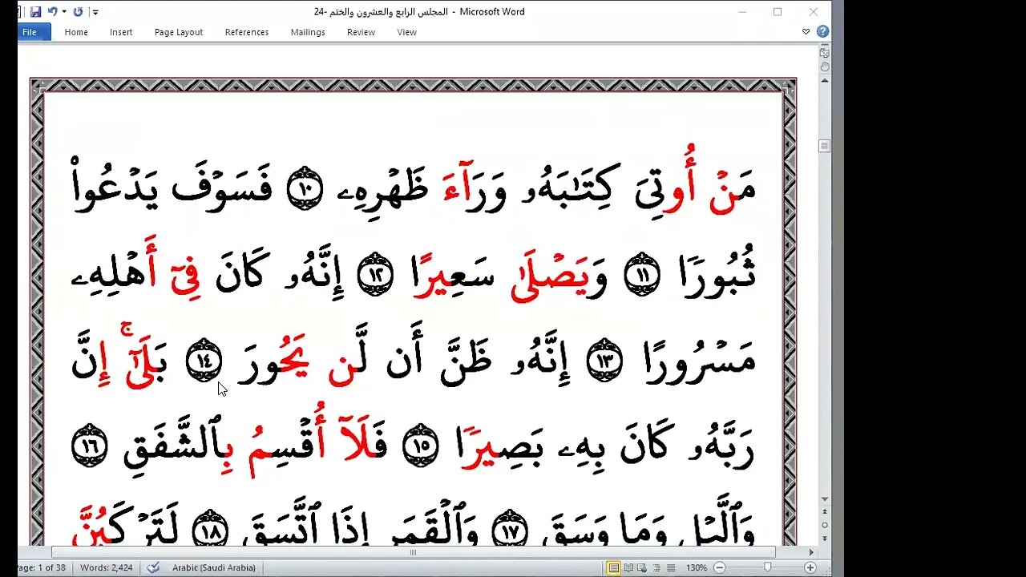Switch to Print Layout view

coord(614,568)
